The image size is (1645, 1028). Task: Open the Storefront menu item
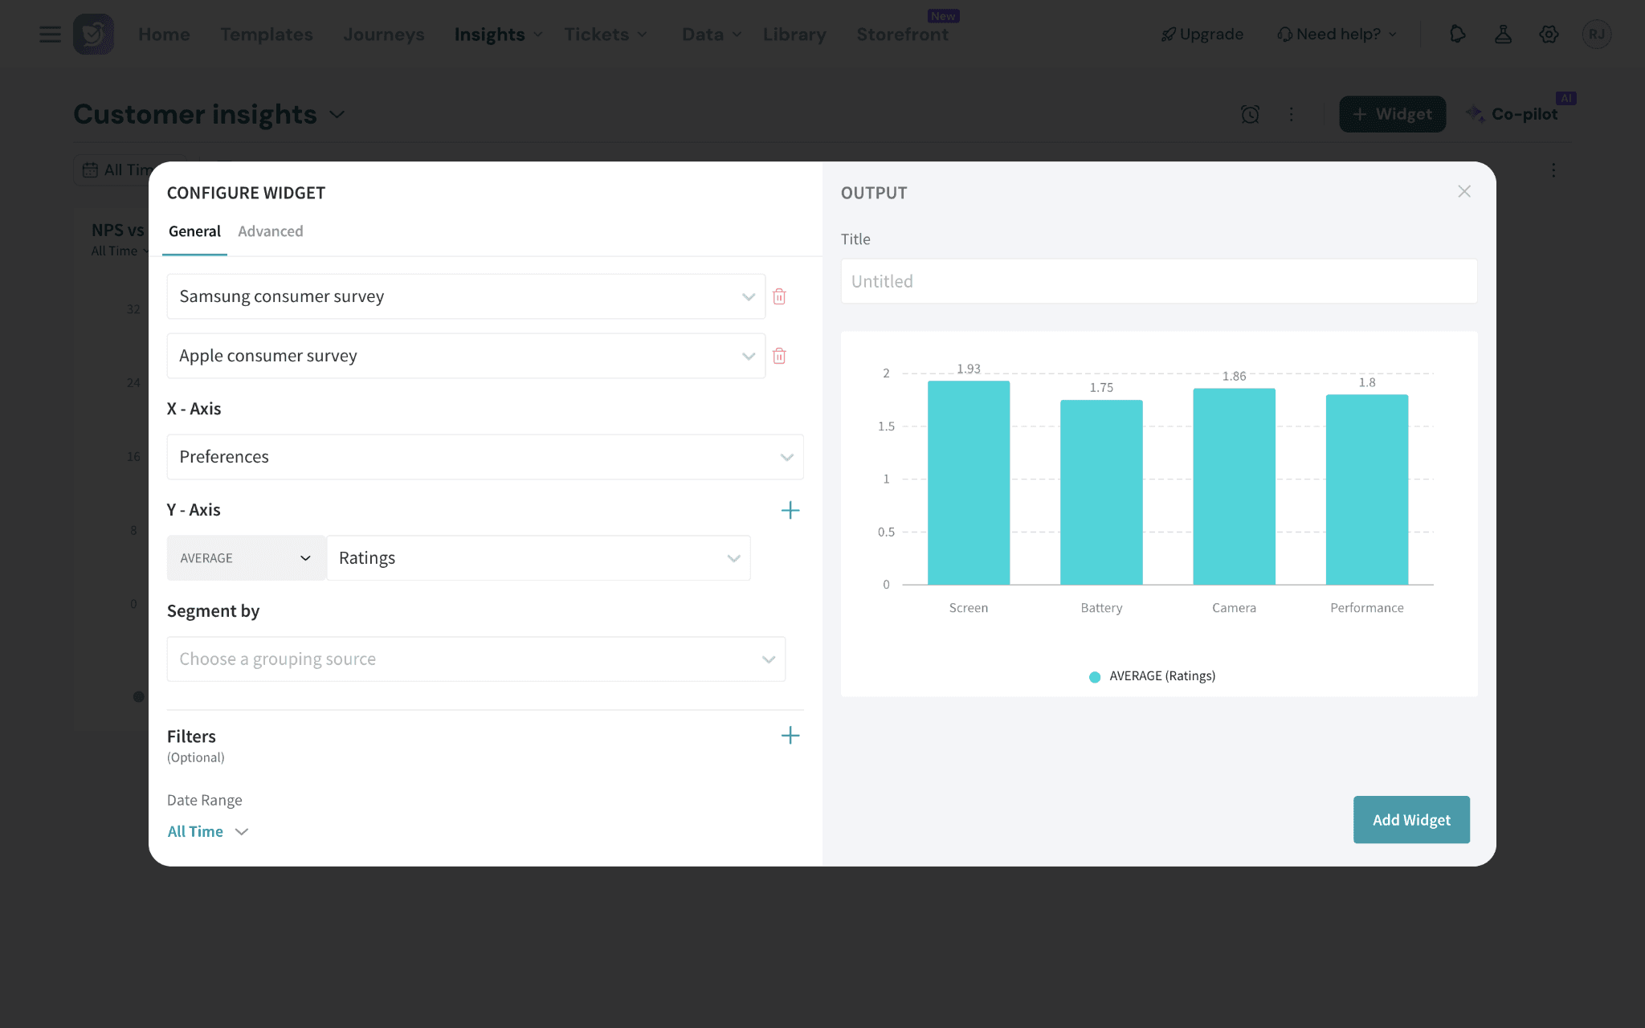coord(902,35)
